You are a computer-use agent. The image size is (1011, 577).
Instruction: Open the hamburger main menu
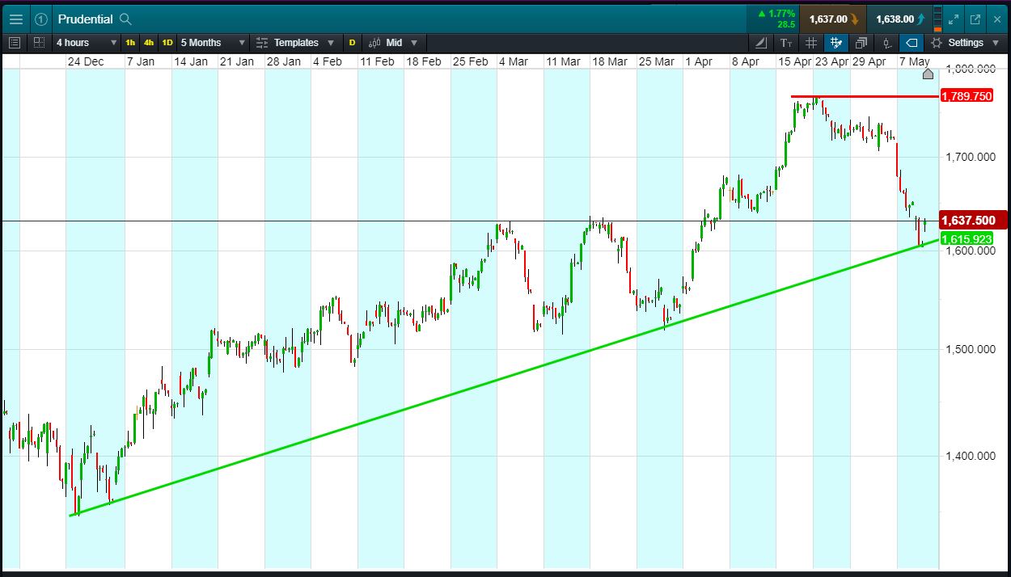(x=16, y=19)
